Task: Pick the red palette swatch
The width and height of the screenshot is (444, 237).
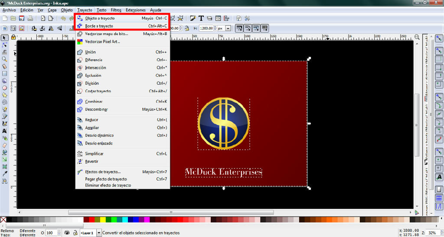Action: pyautogui.click(x=91, y=220)
